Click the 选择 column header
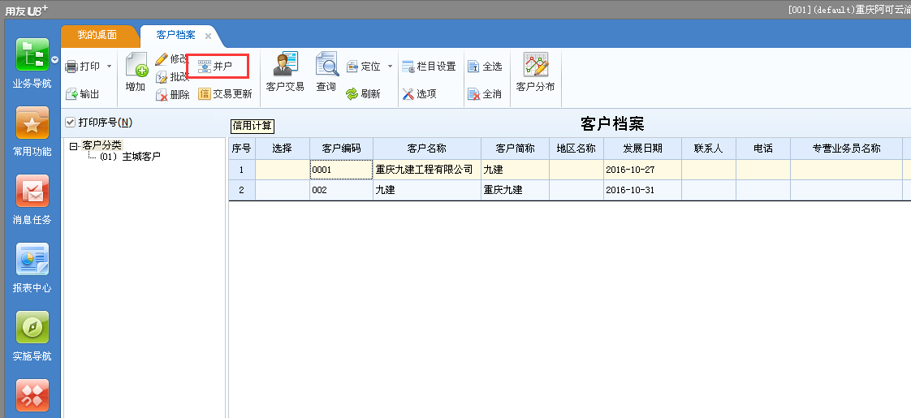 (282, 148)
